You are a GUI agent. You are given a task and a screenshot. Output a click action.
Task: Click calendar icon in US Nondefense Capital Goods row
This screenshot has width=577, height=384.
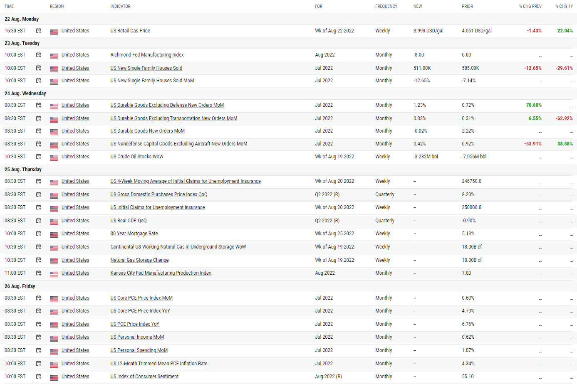tap(39, 144)
